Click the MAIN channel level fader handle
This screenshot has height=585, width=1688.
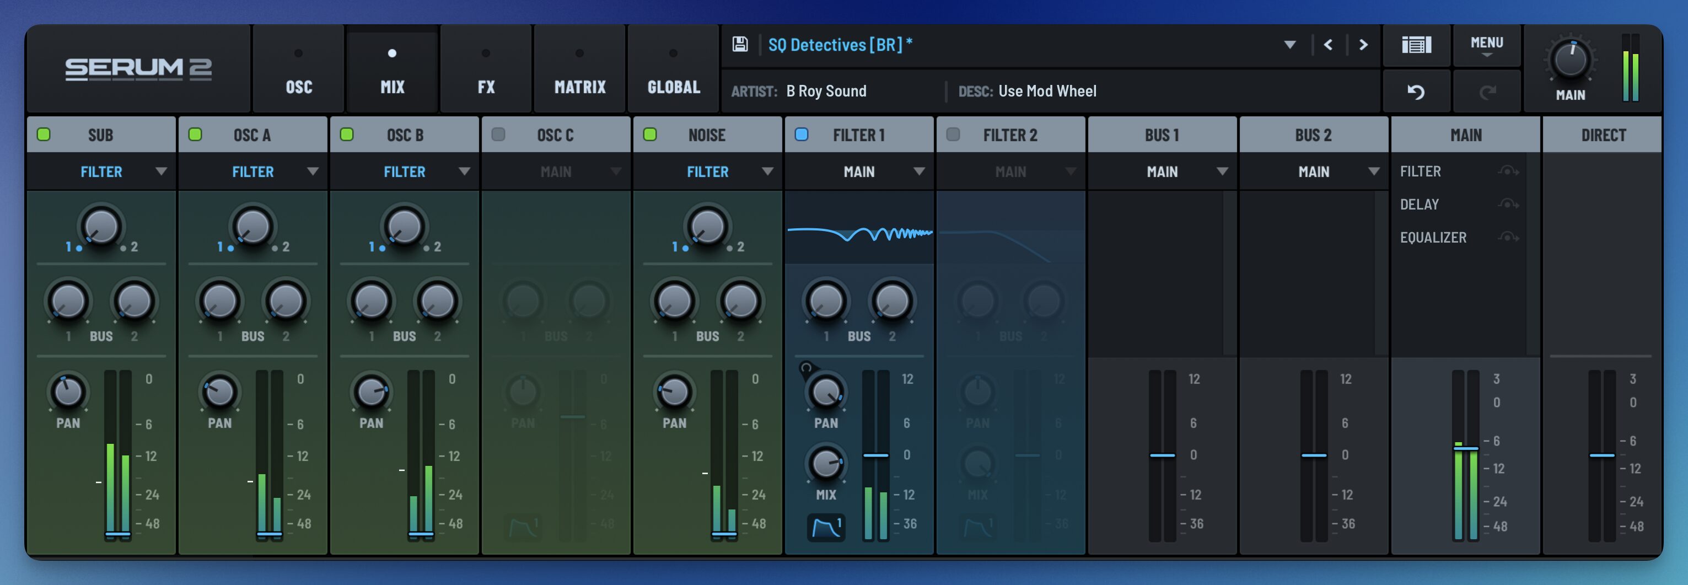pyautogui.click(x=1466, y=448)
